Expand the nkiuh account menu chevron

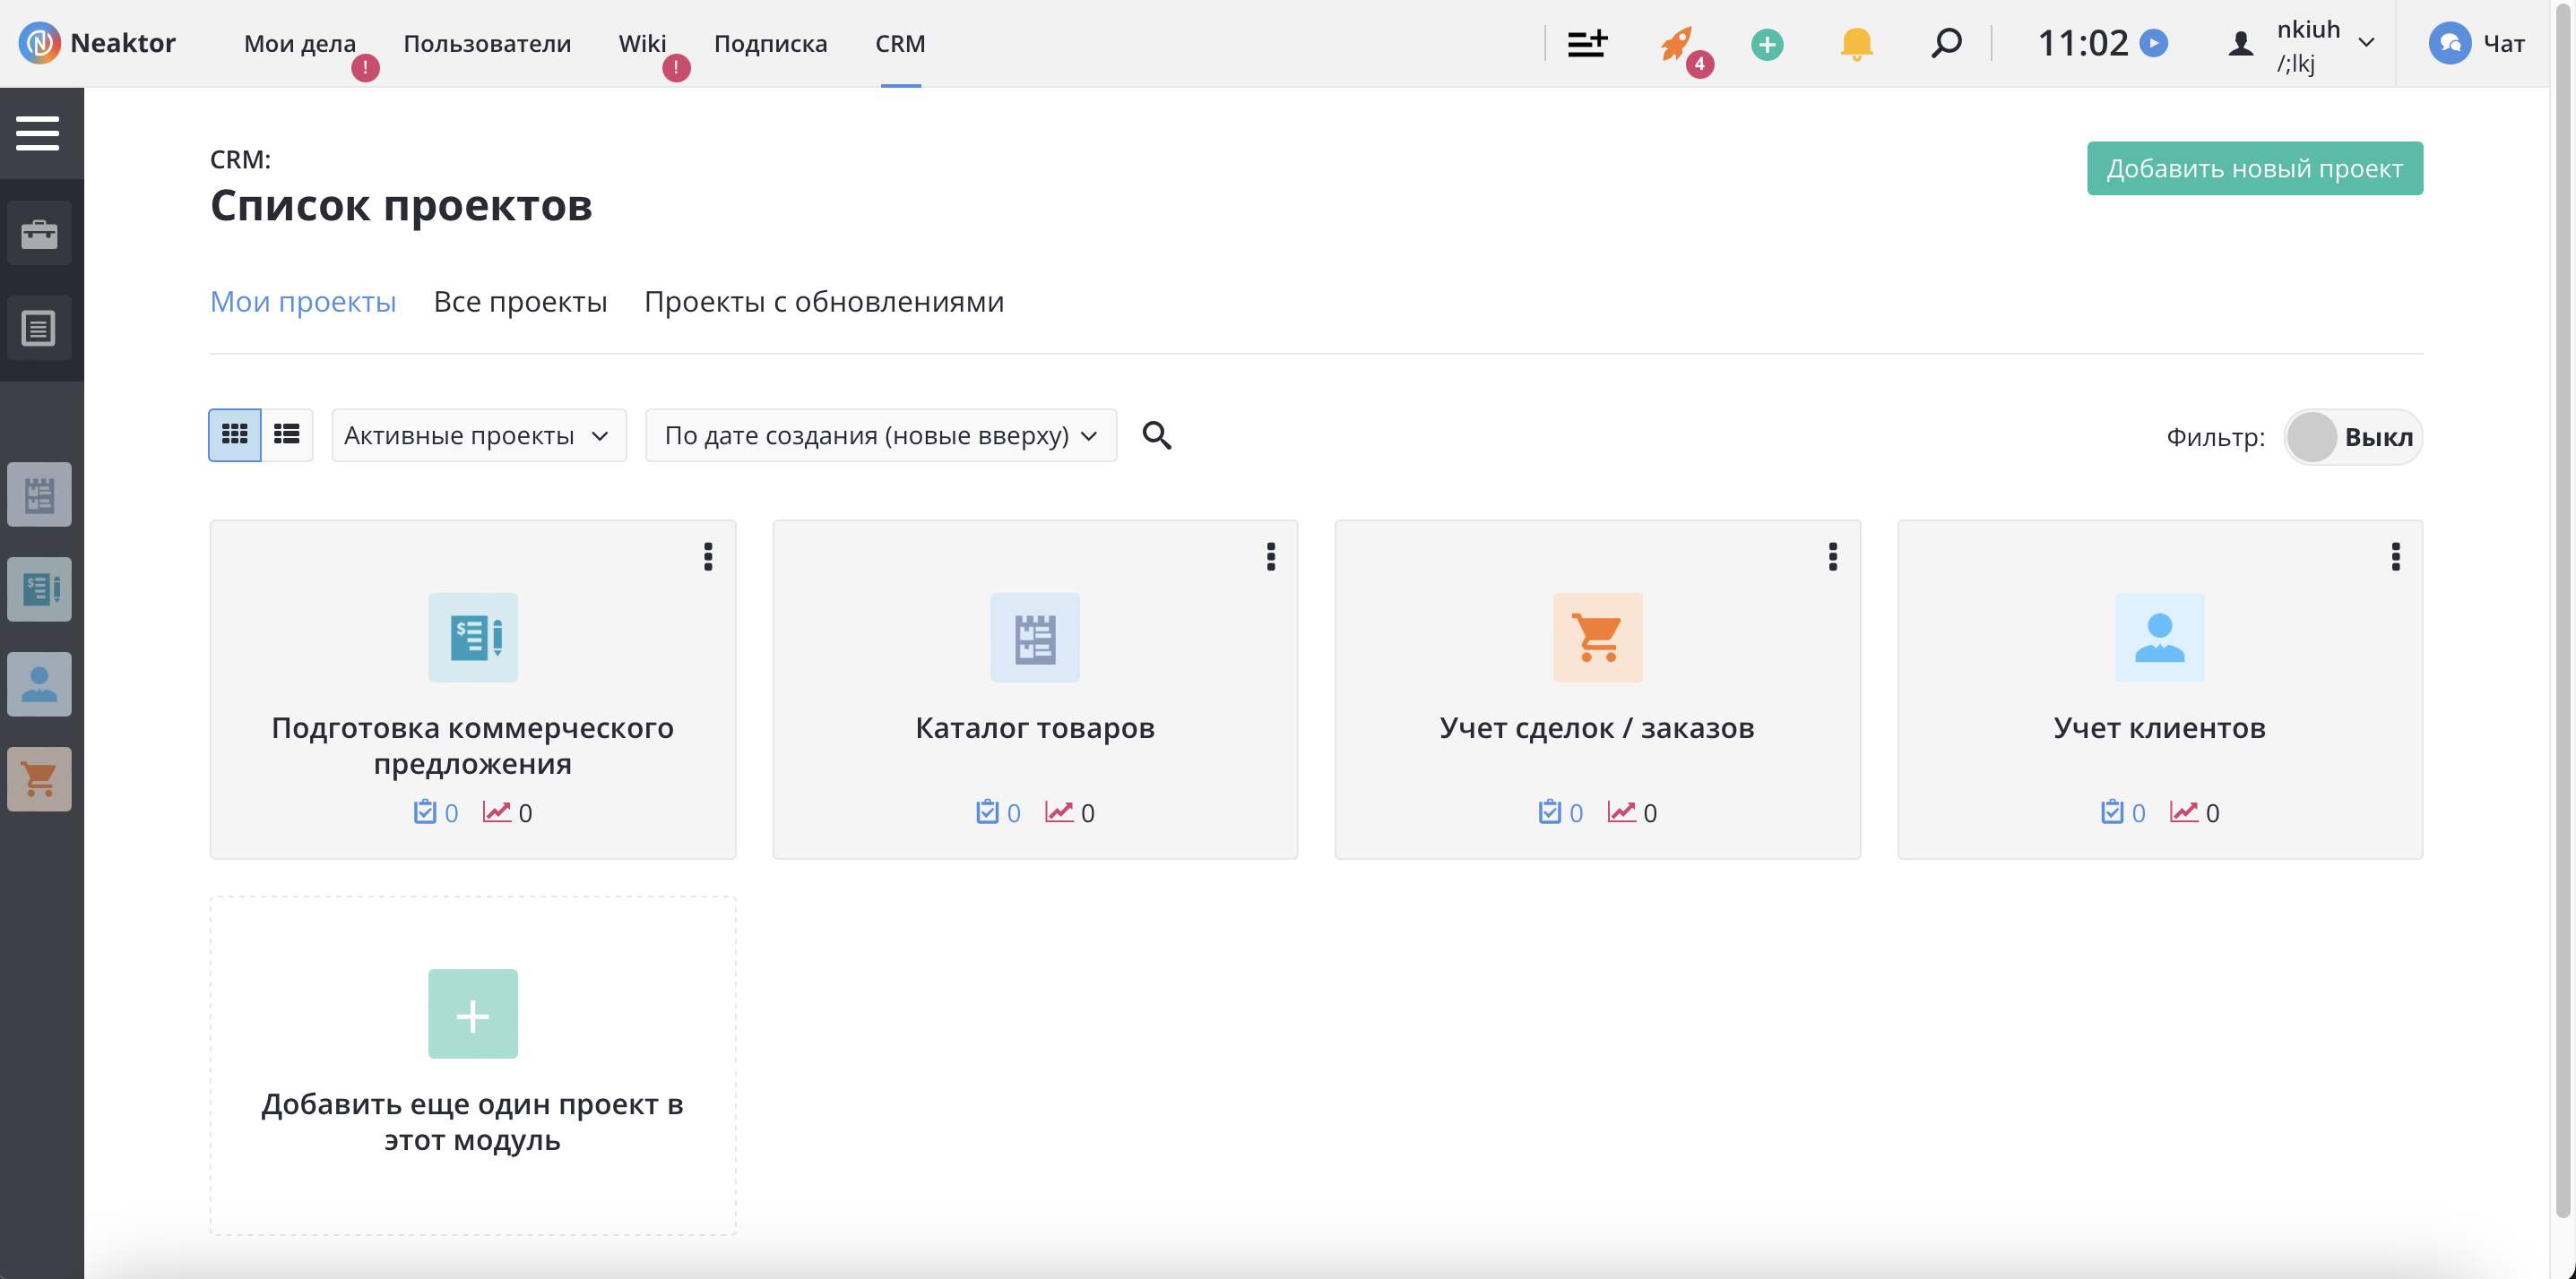click(x=2368, y=44)
